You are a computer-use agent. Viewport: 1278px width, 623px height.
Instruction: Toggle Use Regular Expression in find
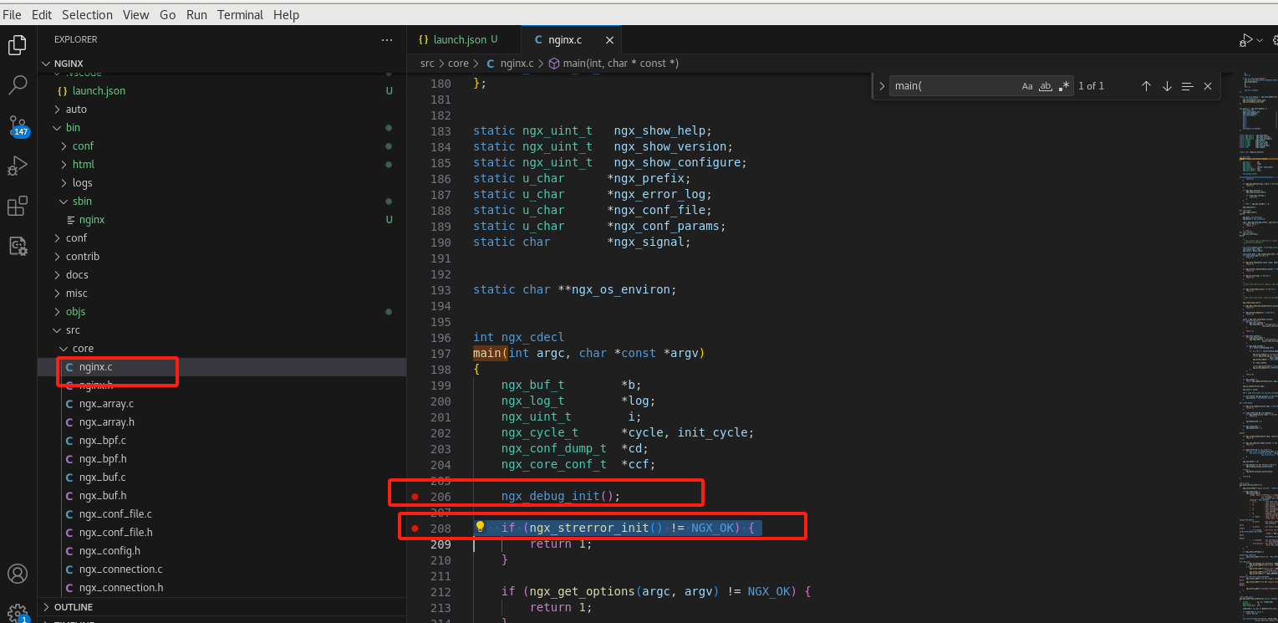point(1063,86)
